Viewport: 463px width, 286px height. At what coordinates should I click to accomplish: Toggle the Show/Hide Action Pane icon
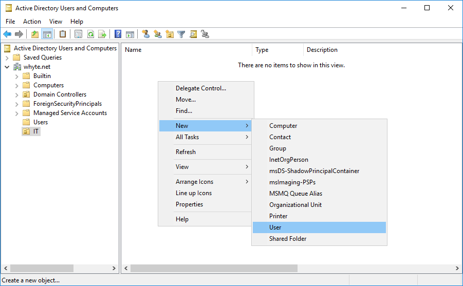[130, 34]
